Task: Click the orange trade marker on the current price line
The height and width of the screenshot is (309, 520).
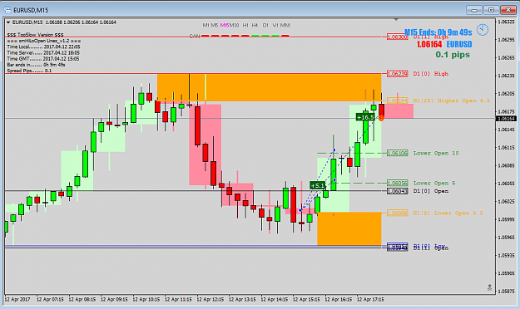Action: point(381,118)
